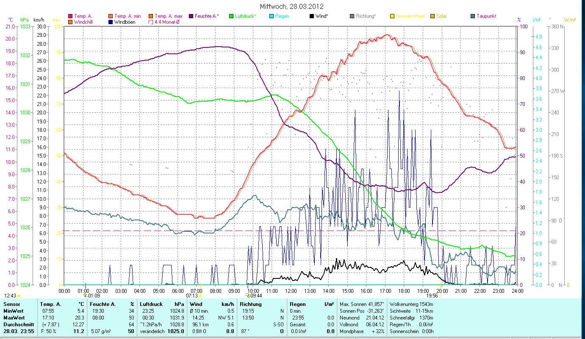Click the teal Taupunkt legend swatch

473,17
